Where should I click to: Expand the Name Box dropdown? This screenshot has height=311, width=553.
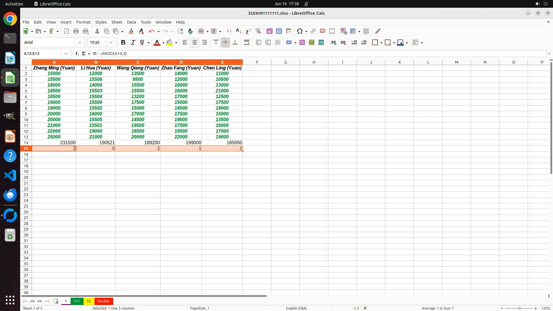click(66, 54)
